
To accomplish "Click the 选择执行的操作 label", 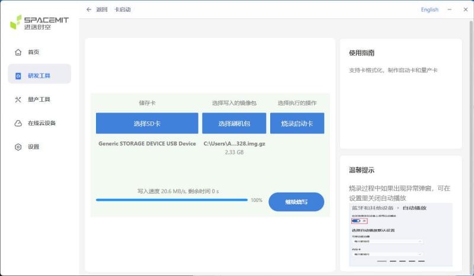I will [x=297, y=103].
